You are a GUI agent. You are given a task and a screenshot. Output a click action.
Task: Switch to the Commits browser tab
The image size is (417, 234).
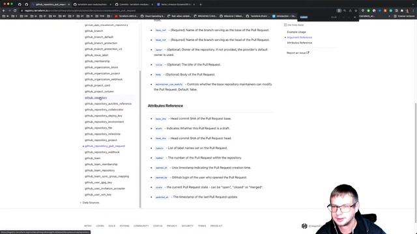pyautogui.click(x=134, y=5)
